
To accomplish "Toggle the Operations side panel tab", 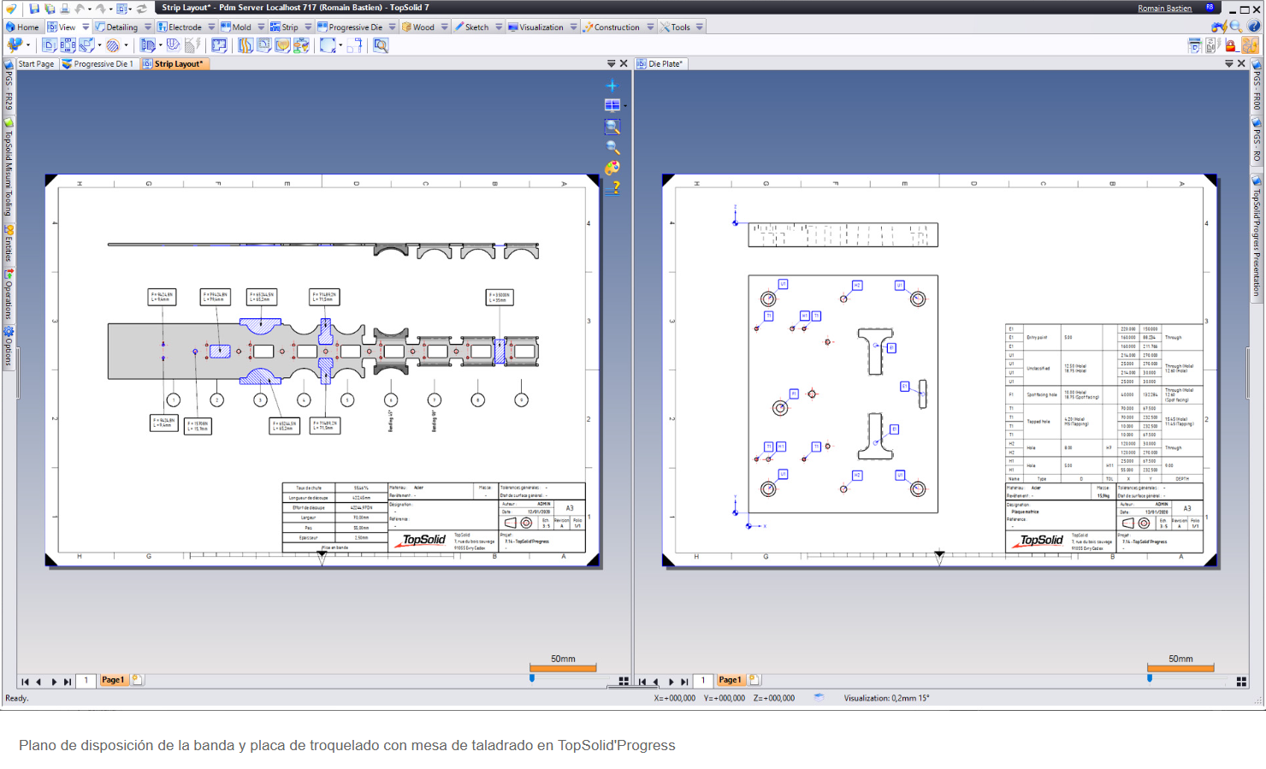I will point(9,294).
